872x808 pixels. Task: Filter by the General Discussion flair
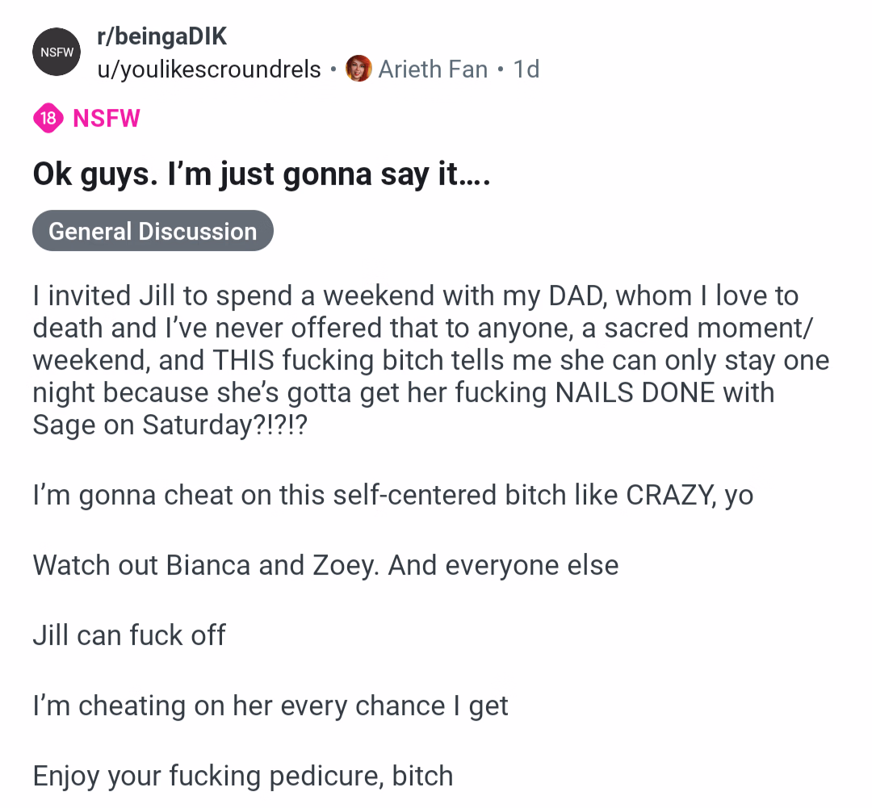click(153, 231)
